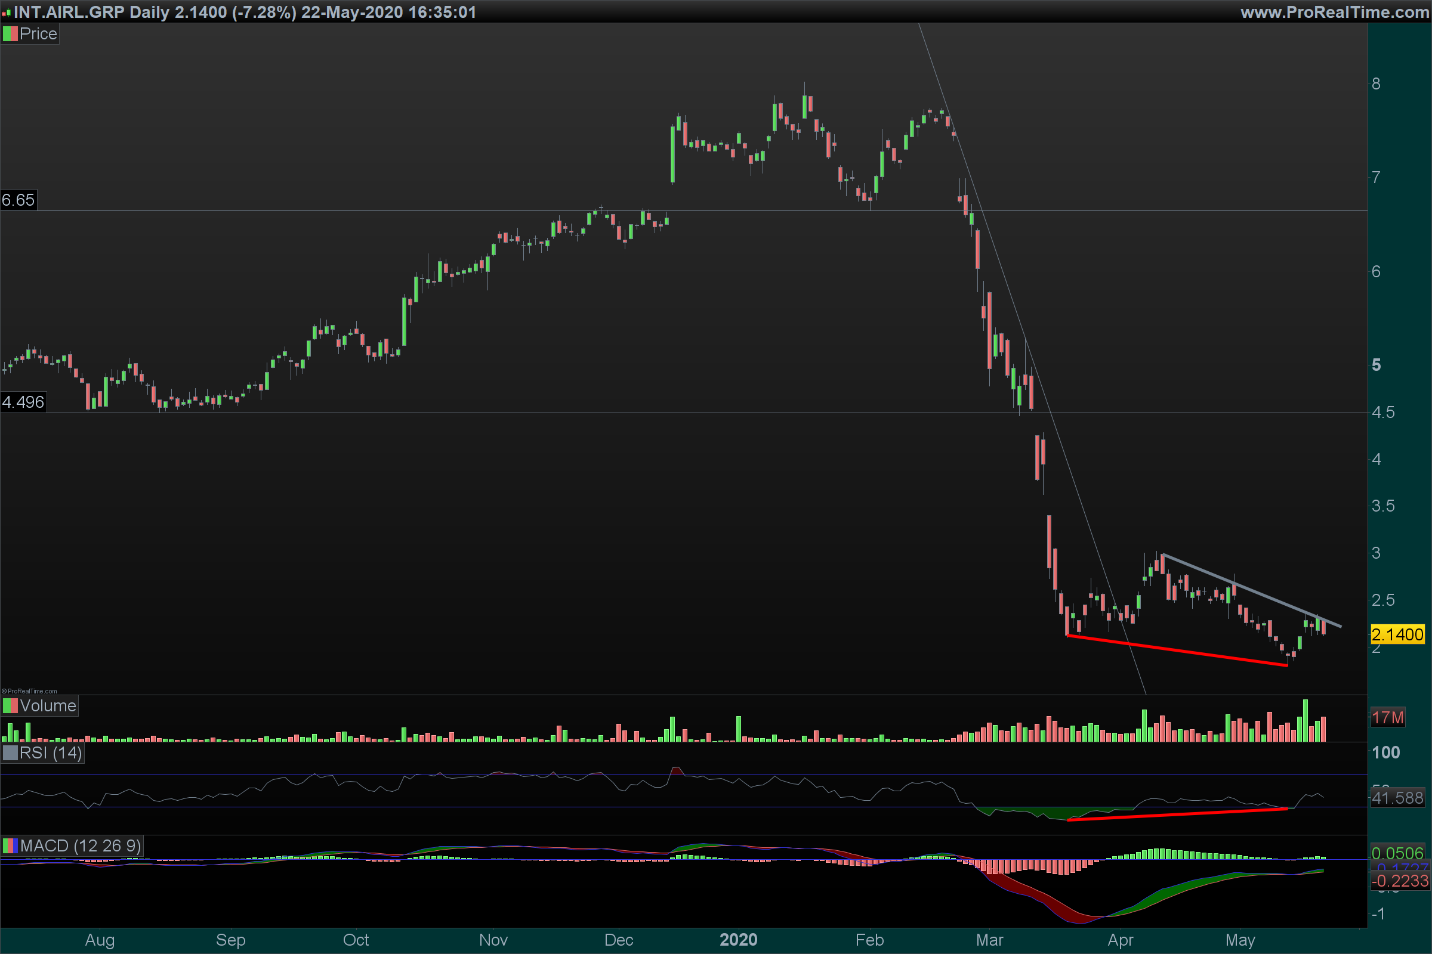
Task: Click the 17M volume value label
Action: pyautogui.click(x=1388, y=718)
